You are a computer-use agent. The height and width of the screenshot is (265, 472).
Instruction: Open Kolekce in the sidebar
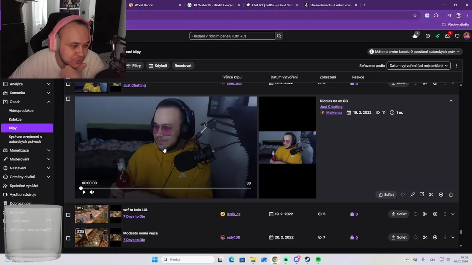[x=15, y=119]
